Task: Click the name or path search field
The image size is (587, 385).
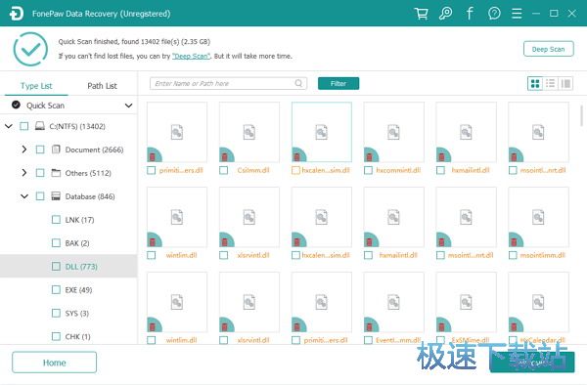Action: click(x=228, y=83)
